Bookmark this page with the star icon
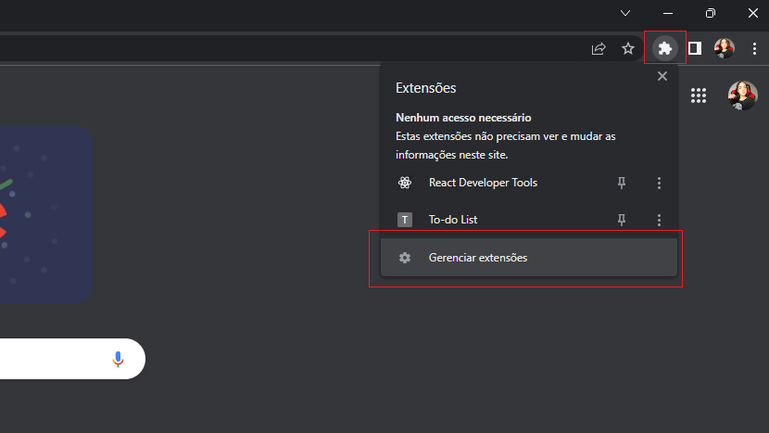 [x=628, y=48]
